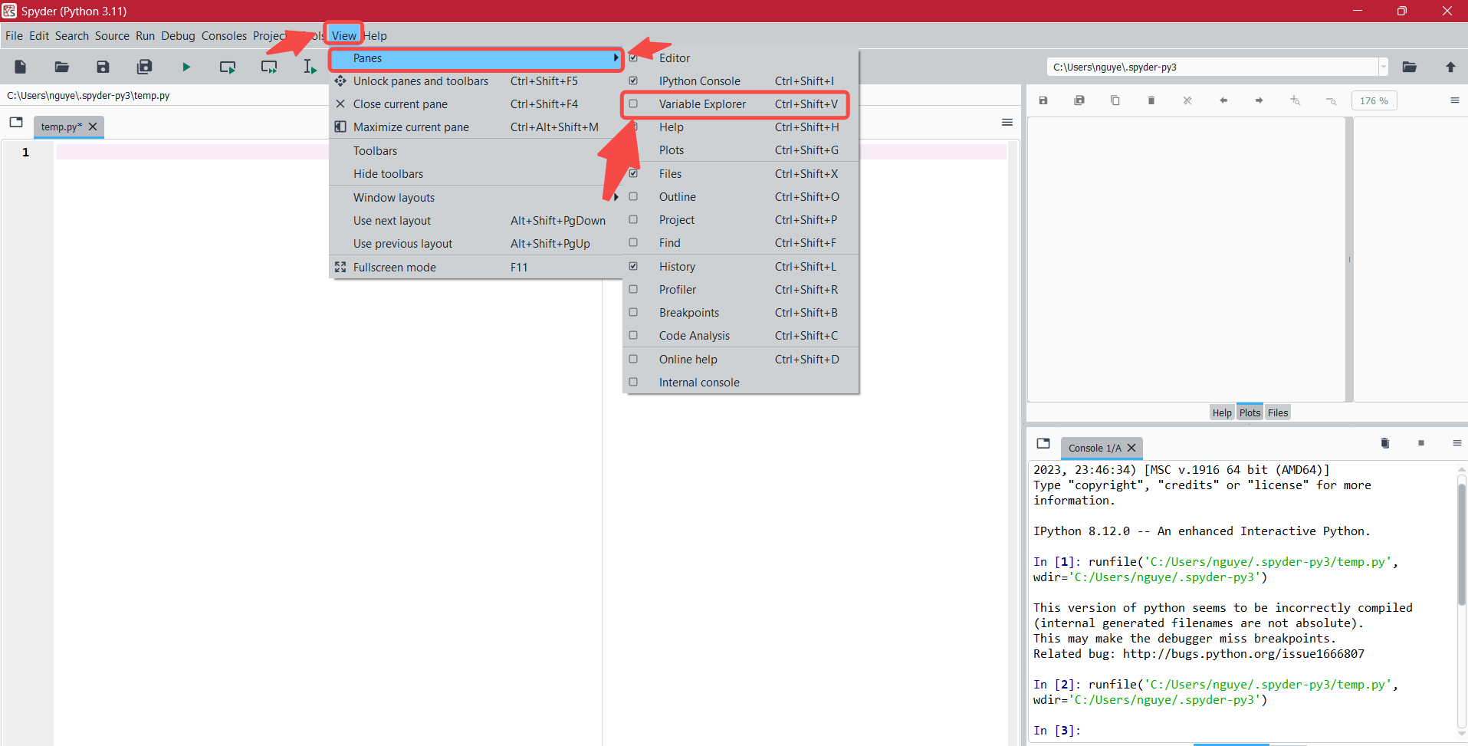The image size is (1468, 746).
Task: Enable the Profiler pane checkbox
Action: [633, 289]
